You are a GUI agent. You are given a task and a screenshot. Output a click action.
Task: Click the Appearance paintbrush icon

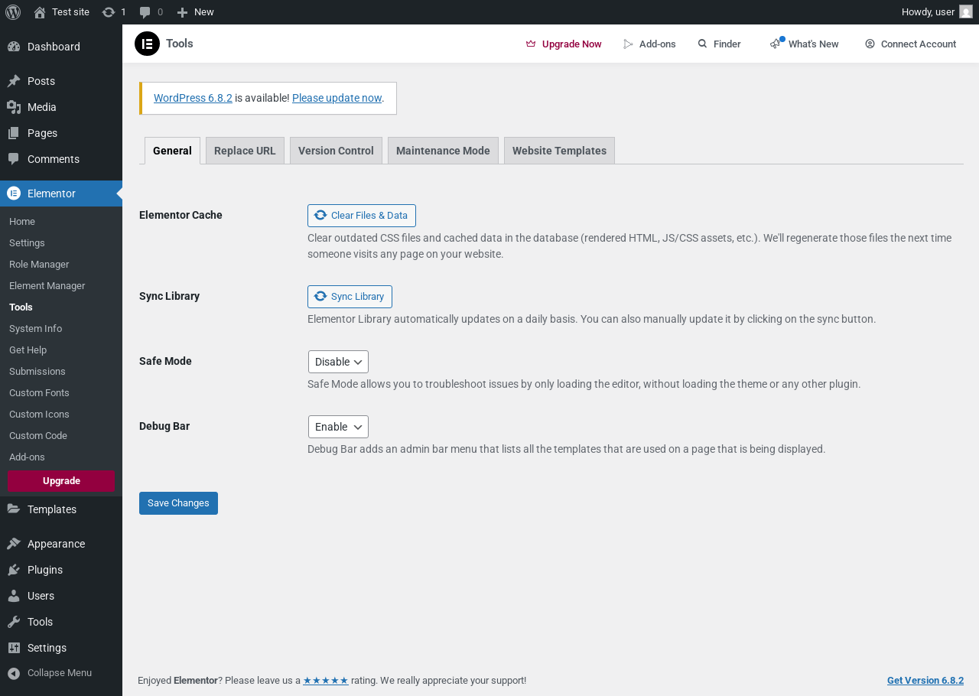pos(14,544)
